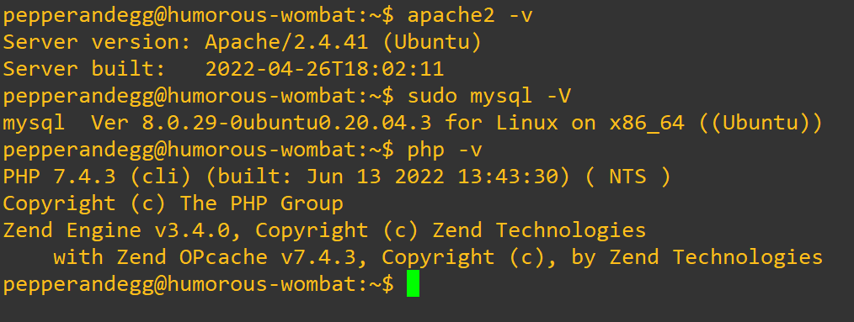Click 'Server version:' label
The image size is (854, 322).
point(97,42)
